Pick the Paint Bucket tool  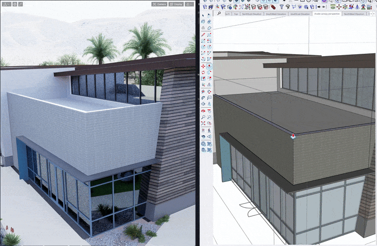203,22
